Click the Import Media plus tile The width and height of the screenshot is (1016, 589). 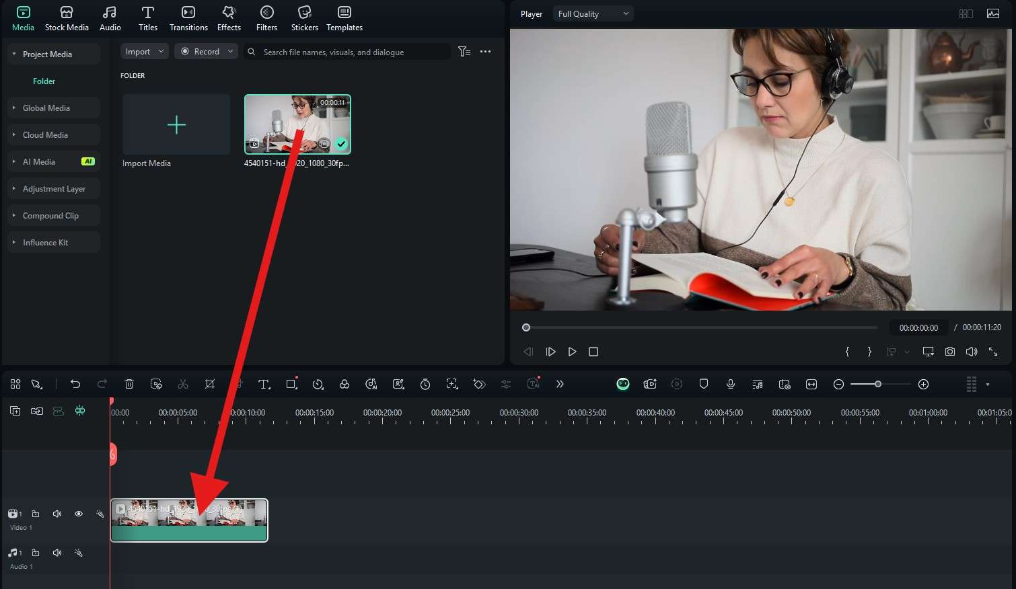(176, 124)
